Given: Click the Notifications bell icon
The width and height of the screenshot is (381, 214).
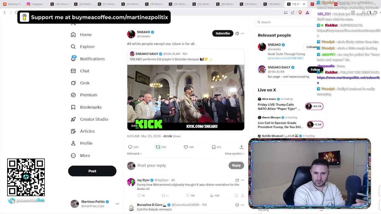Looking at the screenshot, I should point(73,59).
